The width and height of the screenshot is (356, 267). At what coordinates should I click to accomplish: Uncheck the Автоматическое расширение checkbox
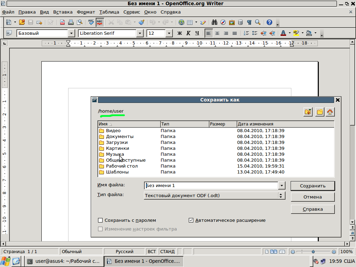[x=191, y=220]
